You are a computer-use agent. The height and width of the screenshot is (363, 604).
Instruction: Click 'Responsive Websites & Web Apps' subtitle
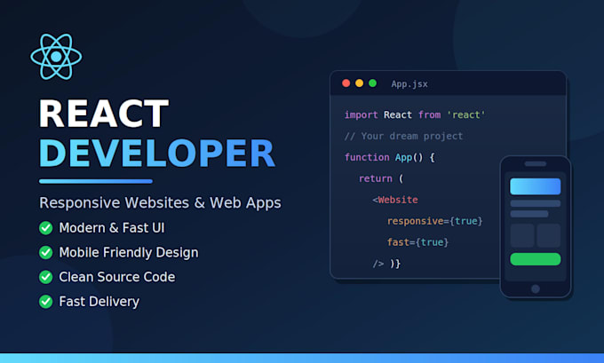pyautogui.click(x=160, y=203)
